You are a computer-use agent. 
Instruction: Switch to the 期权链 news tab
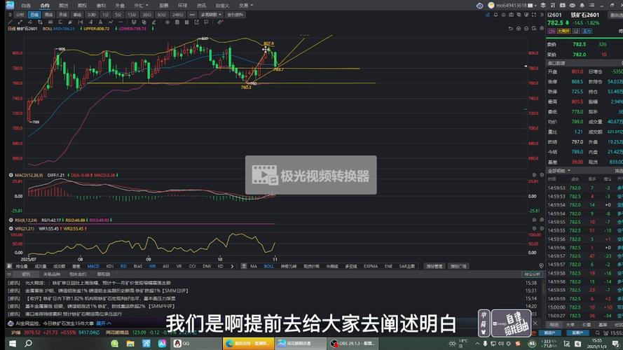pos(104,274)
